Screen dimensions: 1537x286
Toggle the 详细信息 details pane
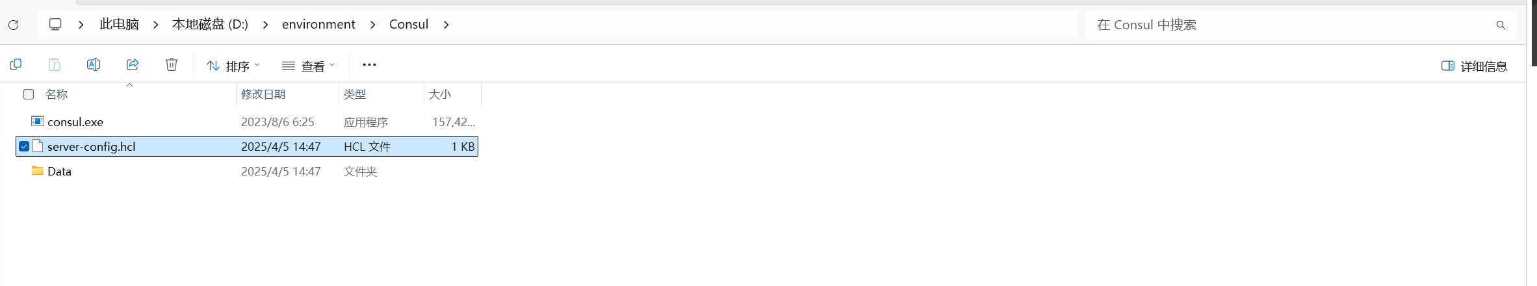[1474, 66]
